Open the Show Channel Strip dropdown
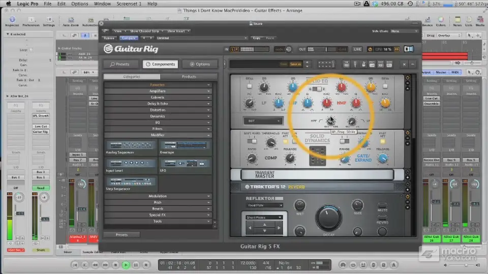Viewport: 488px width, 274px height. tap(146, 31)
